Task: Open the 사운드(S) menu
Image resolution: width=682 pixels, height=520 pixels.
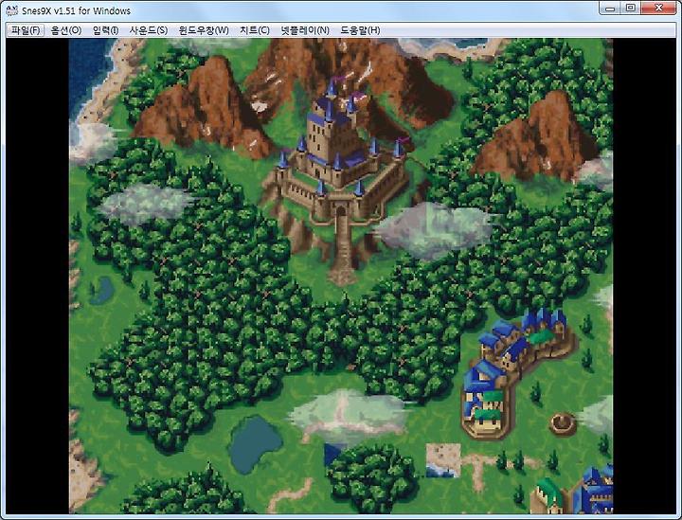Action: 149,30
